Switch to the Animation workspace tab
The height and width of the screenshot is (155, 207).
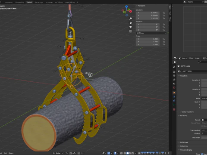pyautogui.click(x=9, y=2)
